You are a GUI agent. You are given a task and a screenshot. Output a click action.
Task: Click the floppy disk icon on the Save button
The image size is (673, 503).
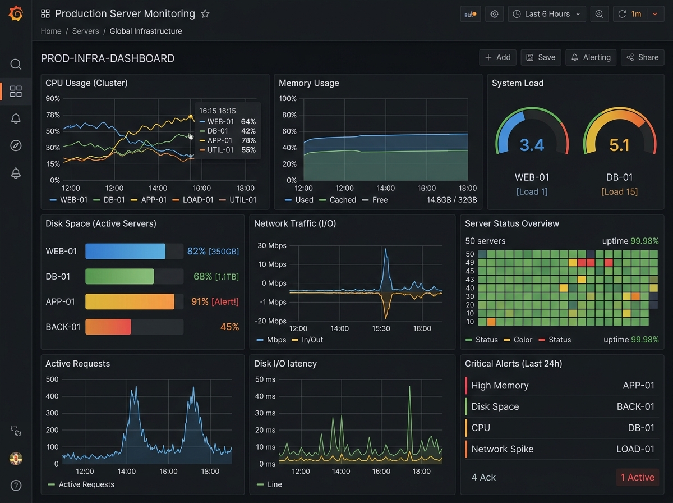tap(530, 57)
